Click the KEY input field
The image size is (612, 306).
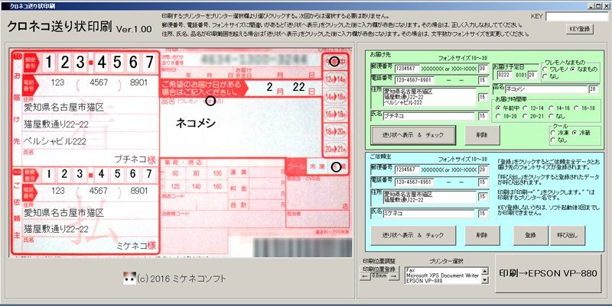[577, 15]
